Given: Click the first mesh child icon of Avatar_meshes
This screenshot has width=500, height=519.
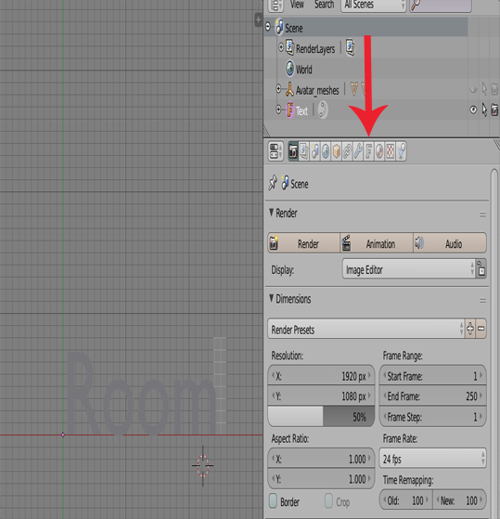Looking at the screenshot, I should [353, 89].
